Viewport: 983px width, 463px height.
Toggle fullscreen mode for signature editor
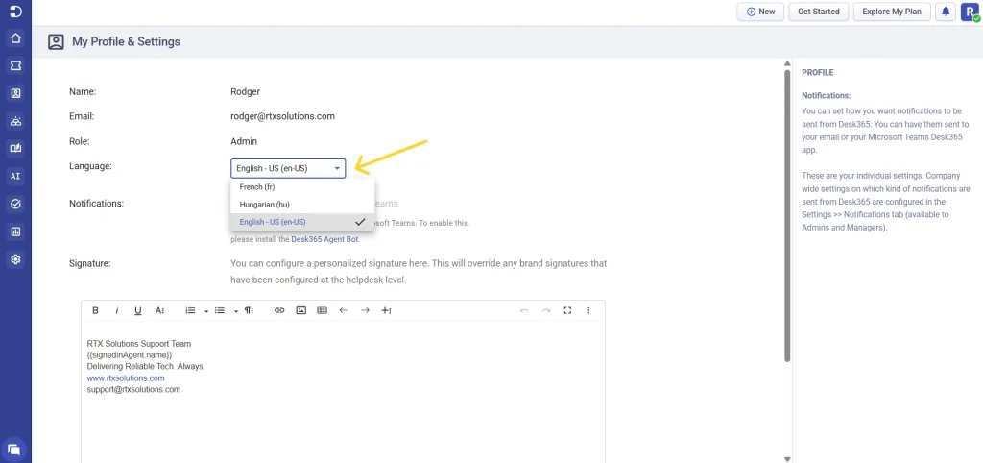click(x=567, y=310)
